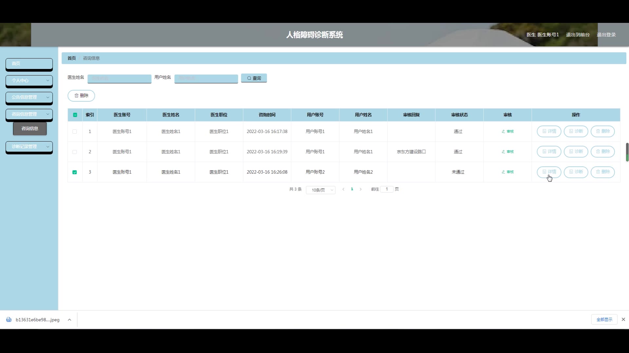Click the vertical scrollbar thumb at right
The height and width of the screenshot is (353, 629).
point(627,152)
